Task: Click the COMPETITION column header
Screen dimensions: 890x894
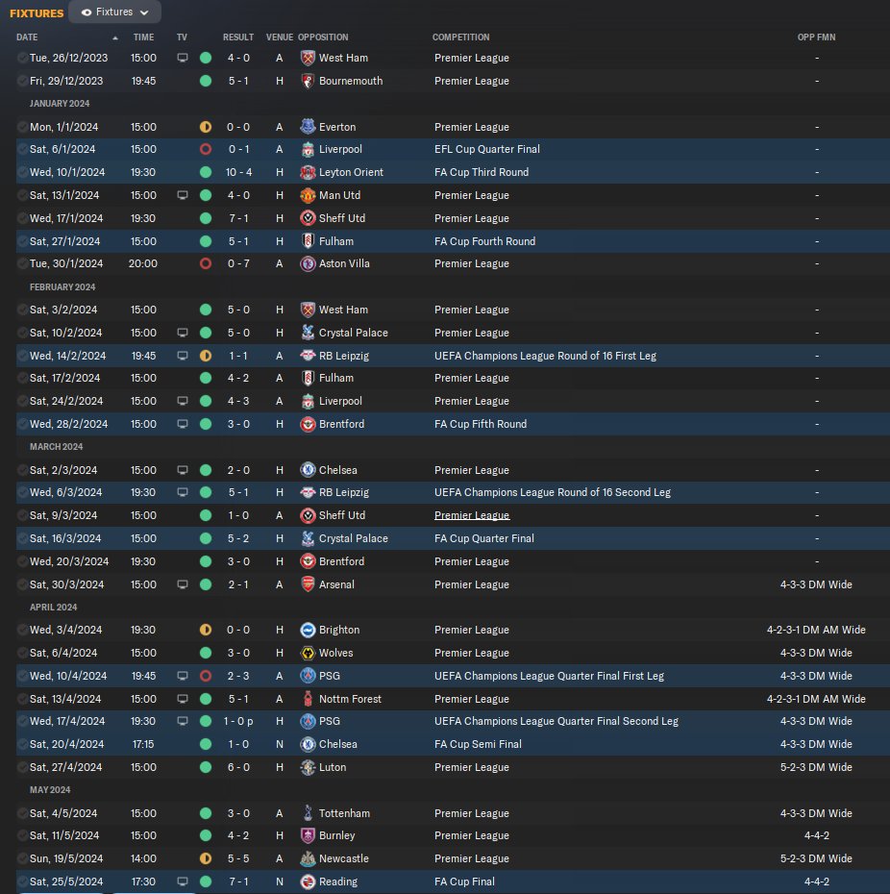Action: tap(460, 37)
